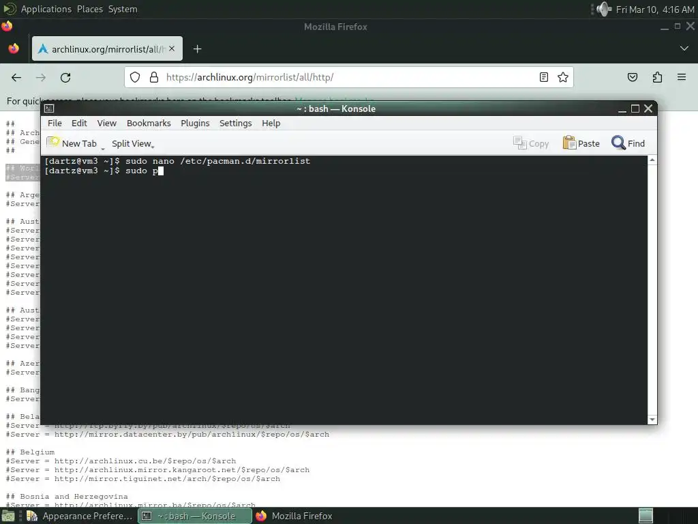The width and height of the screenshot is (698, 524).
Task: Click the Paste toolbar button in Konsole
Action: pos(581,143)
